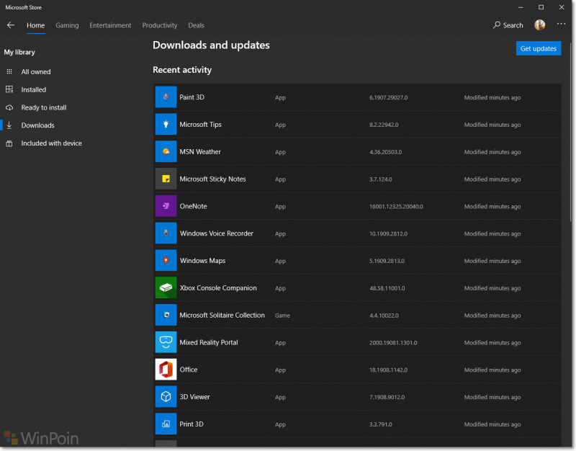Screen dimensions: 576x451
Task: Click the Mixed Reality Portal headset icon
Action: click(166, 341)
